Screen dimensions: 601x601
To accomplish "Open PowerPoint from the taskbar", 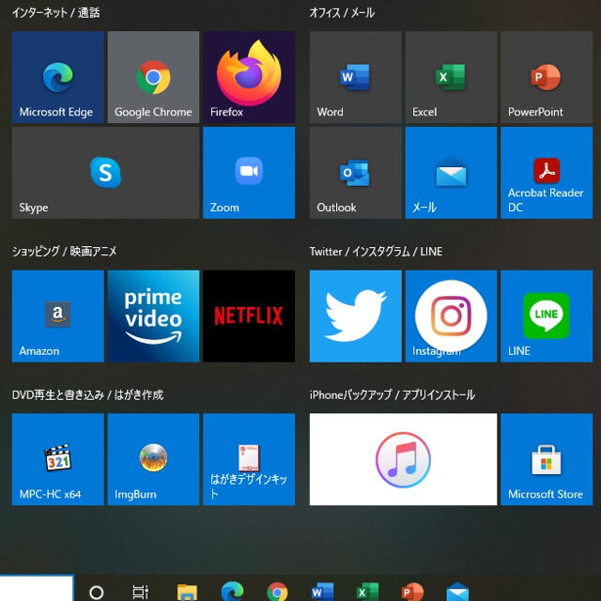I will pyautogui.click(x=412, y=593).
